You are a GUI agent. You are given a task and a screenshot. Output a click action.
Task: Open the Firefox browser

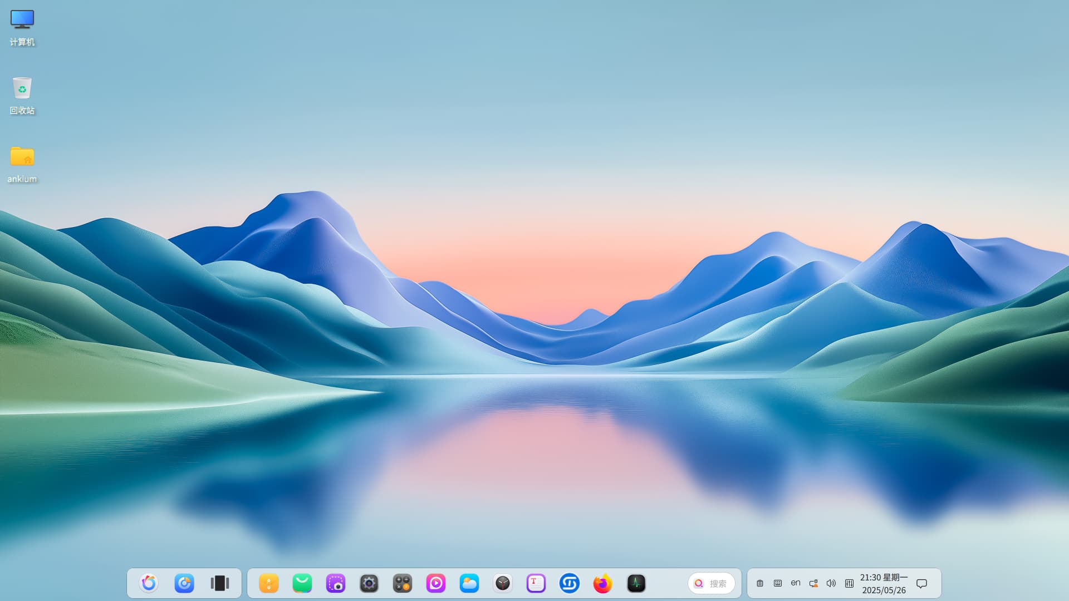[x=603, y=583]
